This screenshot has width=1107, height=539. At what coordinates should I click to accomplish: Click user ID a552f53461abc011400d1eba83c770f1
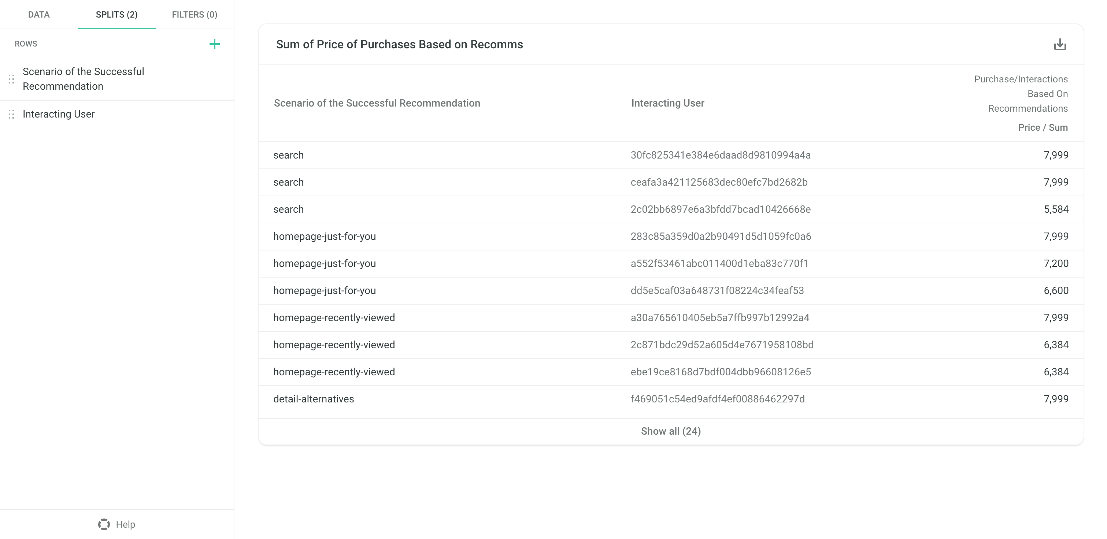point(719,263)
